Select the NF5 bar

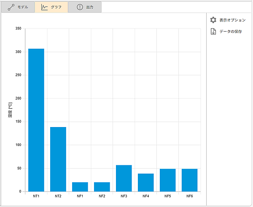coord(168,180)
